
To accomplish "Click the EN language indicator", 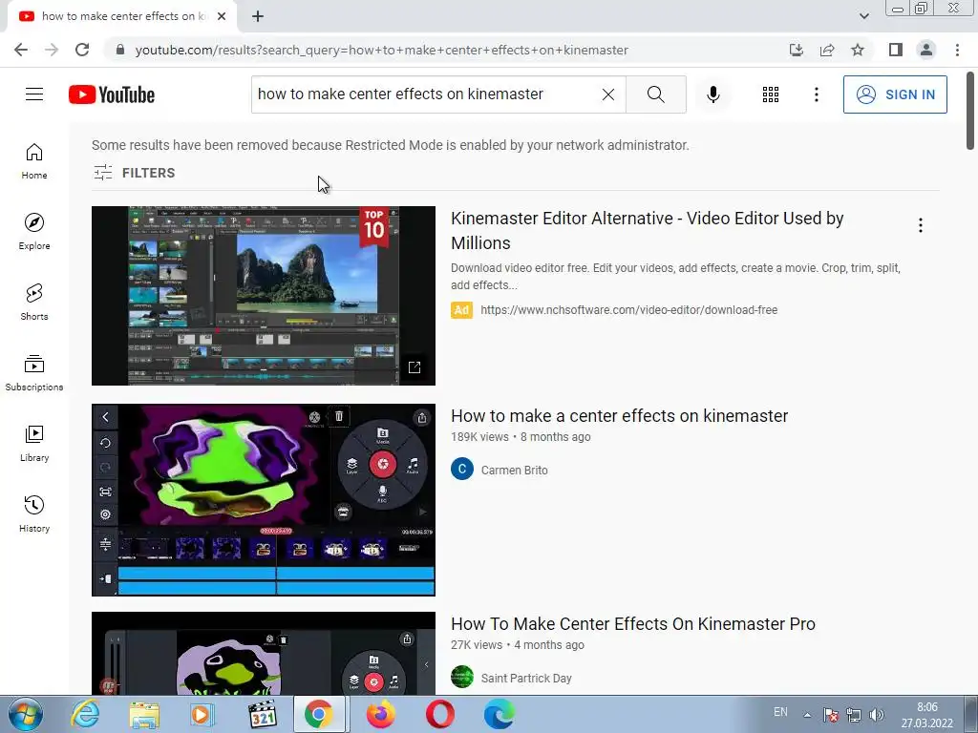I will (x=780, y=712).
